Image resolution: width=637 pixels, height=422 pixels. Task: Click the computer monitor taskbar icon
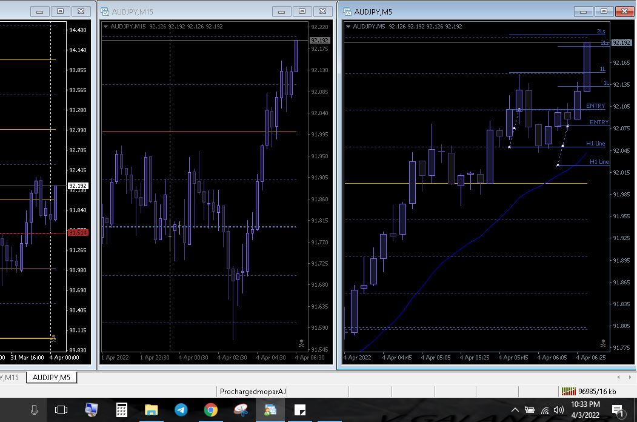92,410
